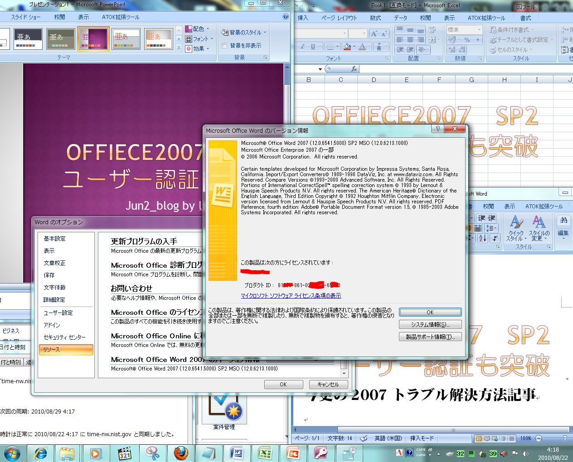This screenshot has width=573, height=462.
Task: Click キャンセル in the Word Options dialog
Action: 328,384
